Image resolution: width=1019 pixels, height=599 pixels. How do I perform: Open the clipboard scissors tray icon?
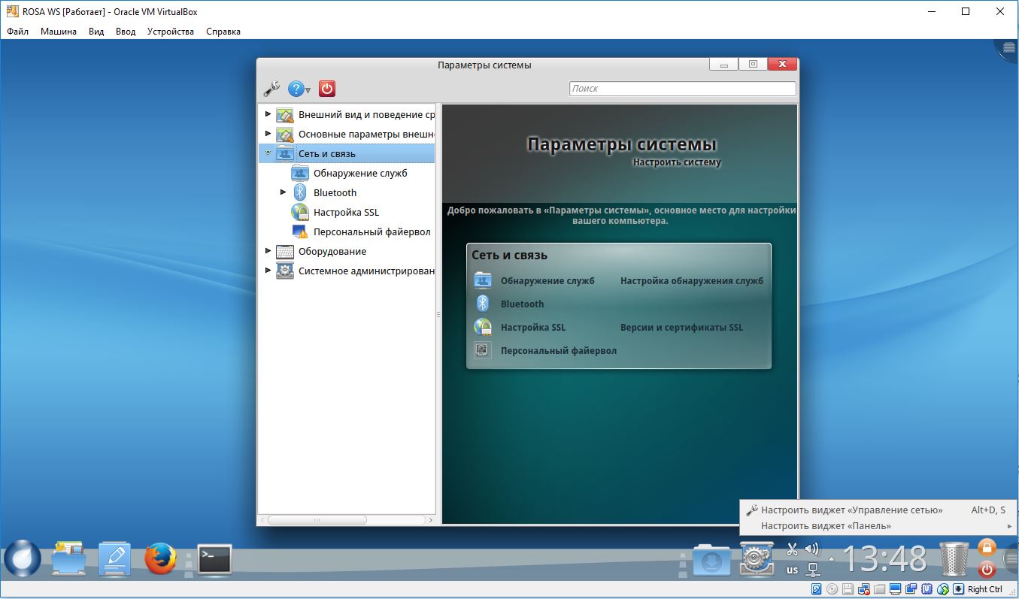point(792,549)
